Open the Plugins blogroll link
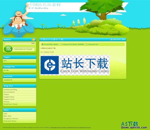150x130 pixels. pos(6,94)
